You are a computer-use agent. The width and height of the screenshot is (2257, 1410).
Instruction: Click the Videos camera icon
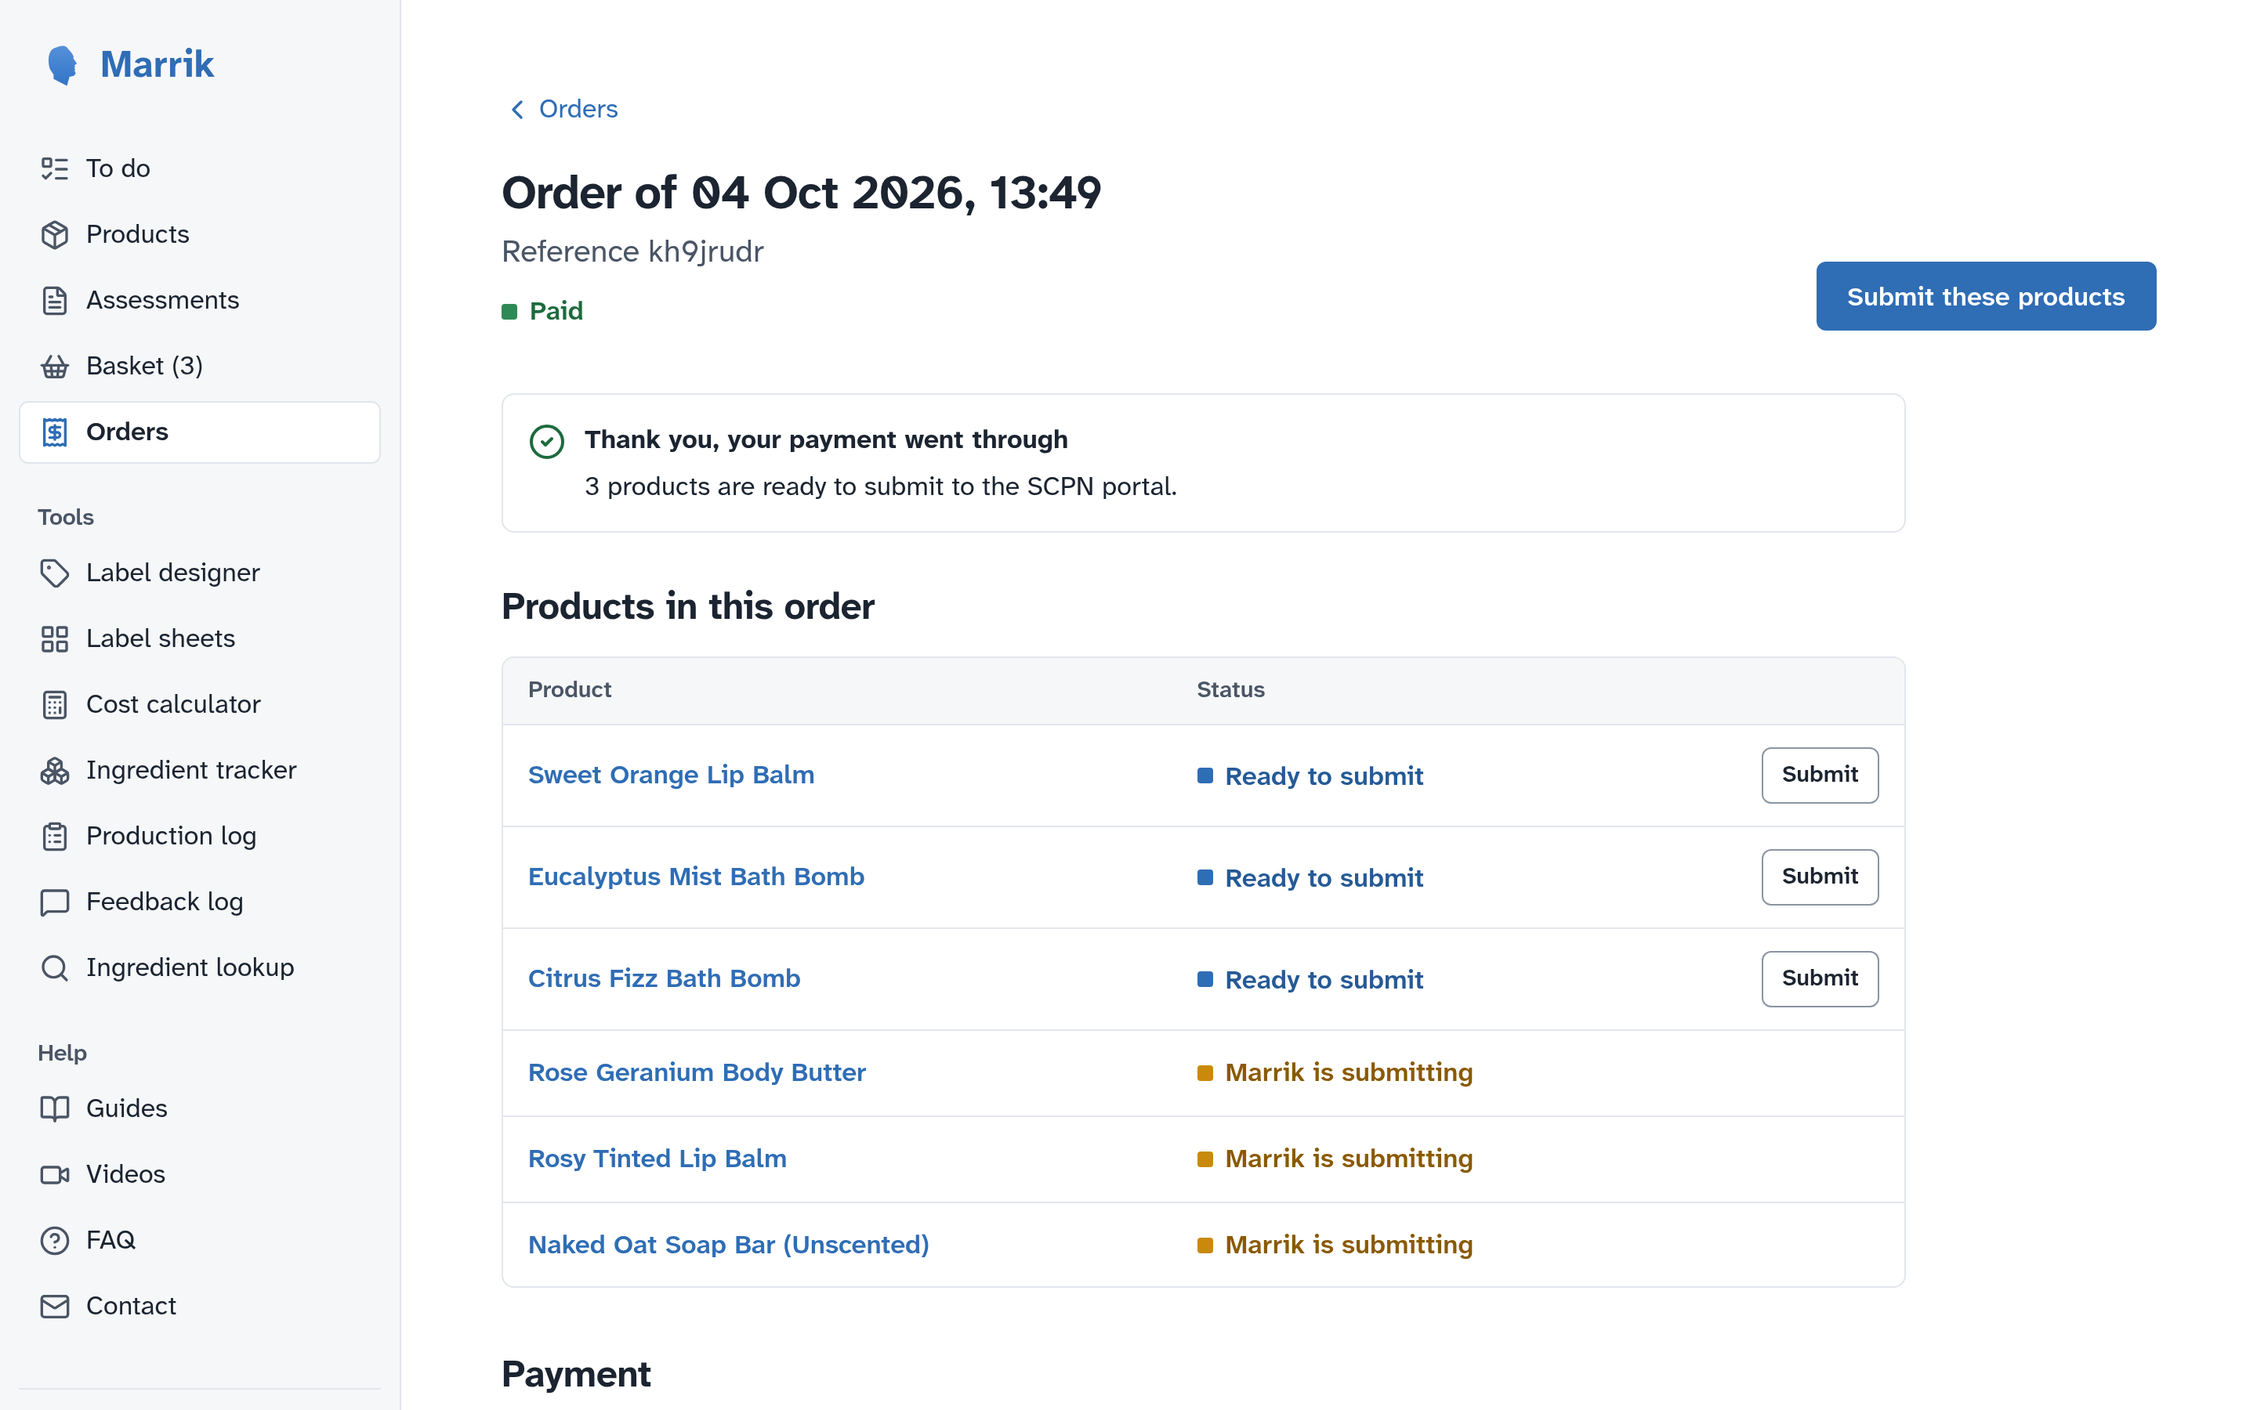coord(55,1175)
